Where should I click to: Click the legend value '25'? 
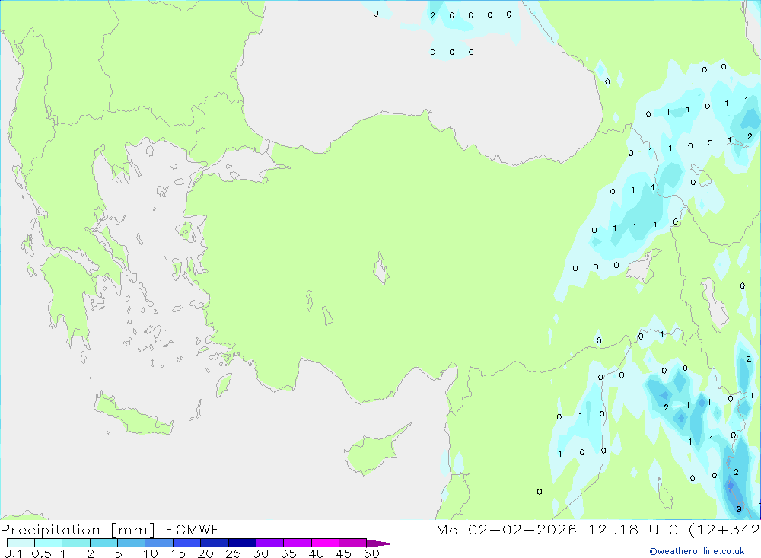234,553
